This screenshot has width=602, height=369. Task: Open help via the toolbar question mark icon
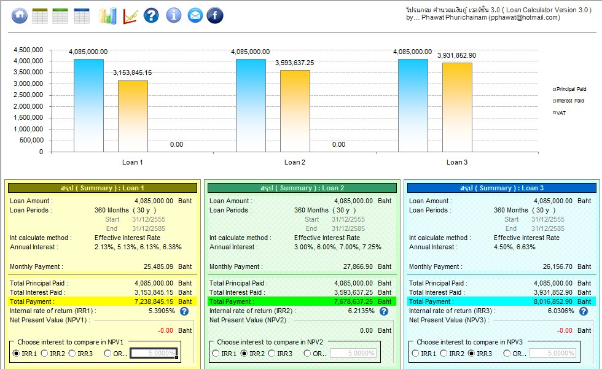click(x=151, y=16)
